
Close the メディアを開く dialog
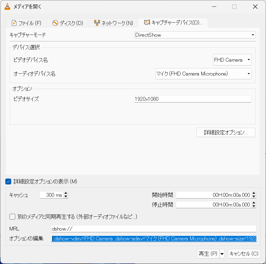tap(255, 6)
